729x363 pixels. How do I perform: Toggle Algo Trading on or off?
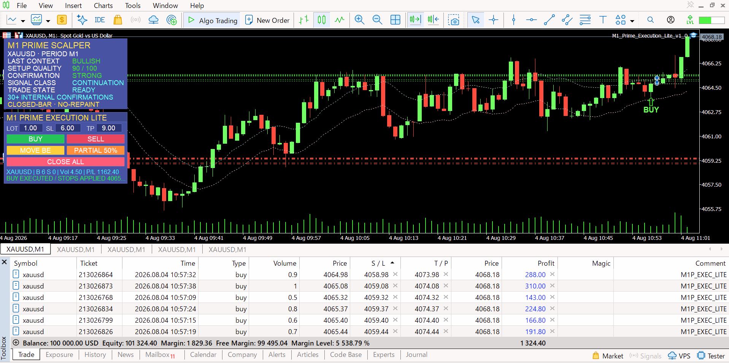tap(213, 20)
